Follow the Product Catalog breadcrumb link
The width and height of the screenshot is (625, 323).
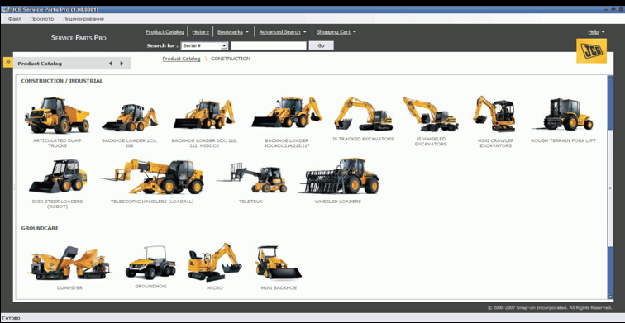click(x=181, y=59)
